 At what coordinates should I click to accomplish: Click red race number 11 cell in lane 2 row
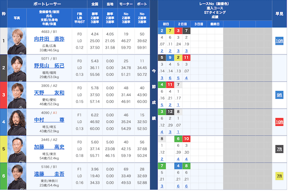coord(186,58)
